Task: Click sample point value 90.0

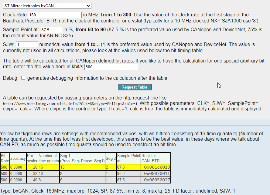Action: [x=121, y=174]
